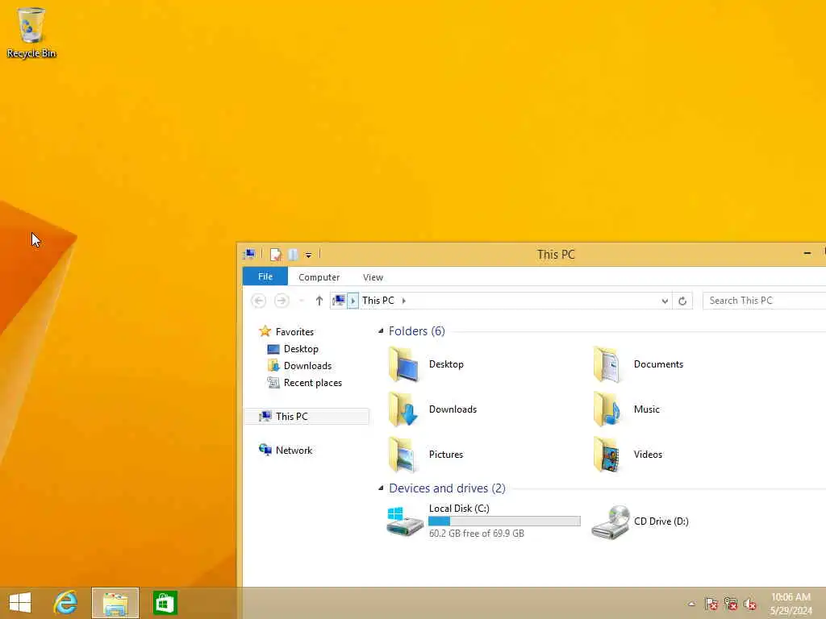Select Downloads under Favorites
This screenshot has width=826, height=619.
tap(307, 366)
